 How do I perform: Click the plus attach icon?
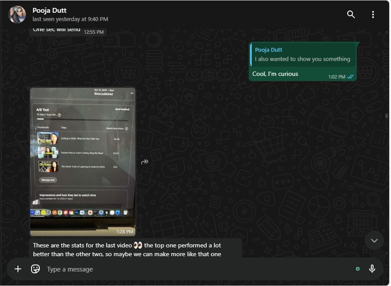pos(18,269)
